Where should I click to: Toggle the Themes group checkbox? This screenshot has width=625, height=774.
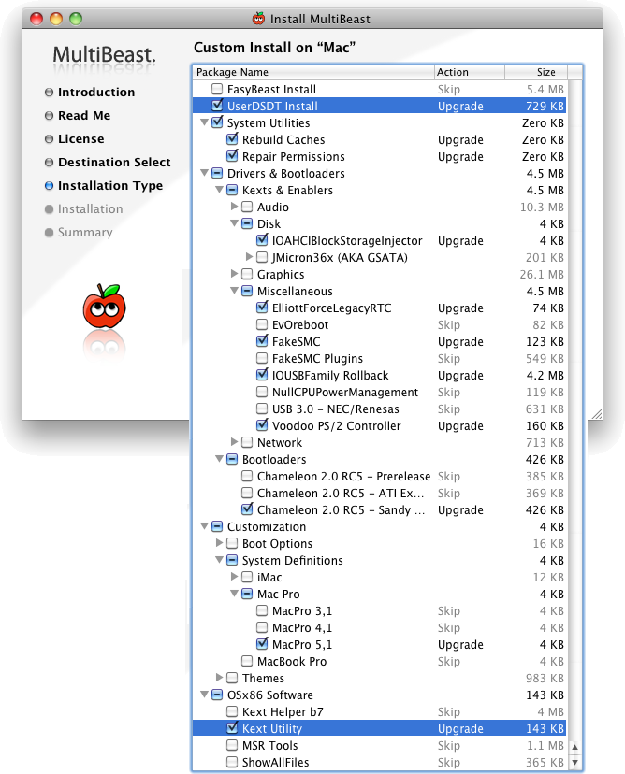point(232,678)
